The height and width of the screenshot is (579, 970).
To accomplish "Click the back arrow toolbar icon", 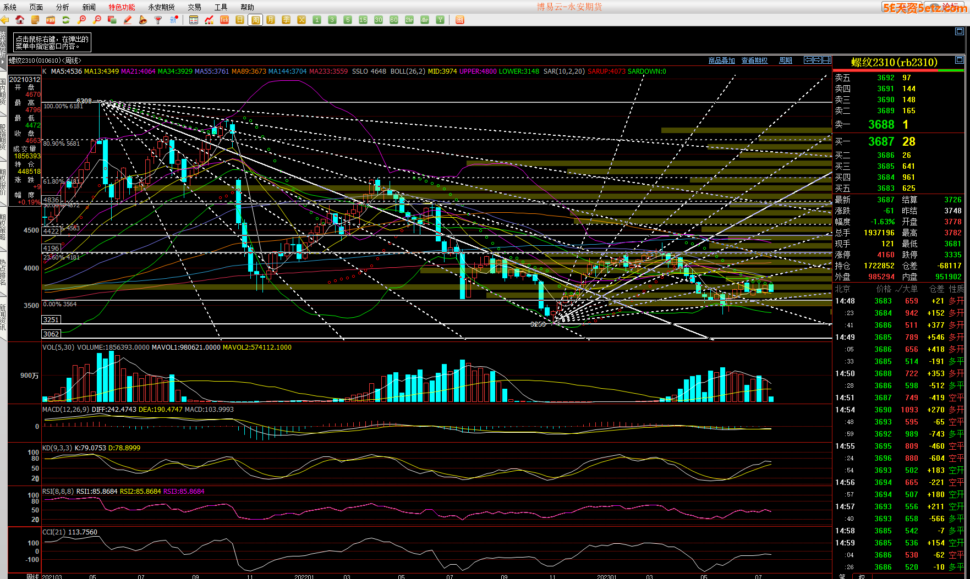I will coord(5,20).
